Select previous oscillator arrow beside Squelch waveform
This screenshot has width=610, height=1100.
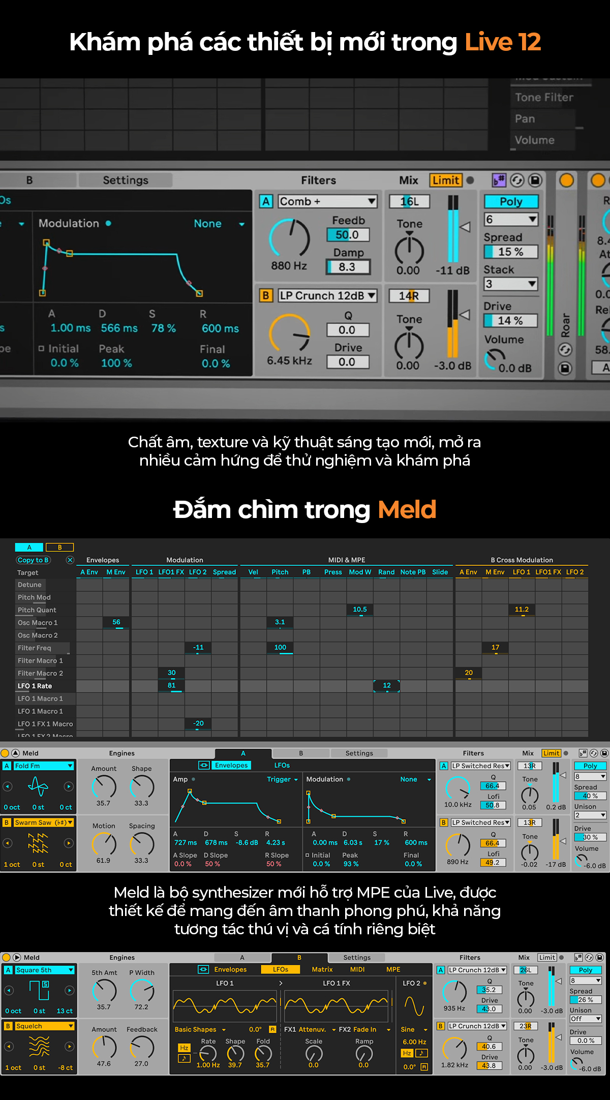tap(9, 1047)
